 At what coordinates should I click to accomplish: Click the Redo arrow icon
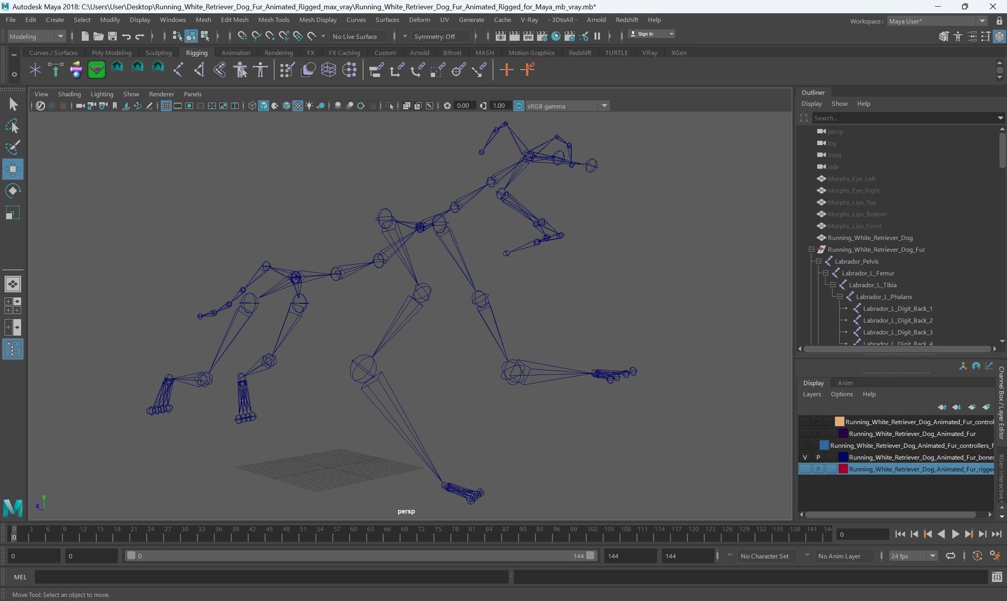tap(140, 36)
